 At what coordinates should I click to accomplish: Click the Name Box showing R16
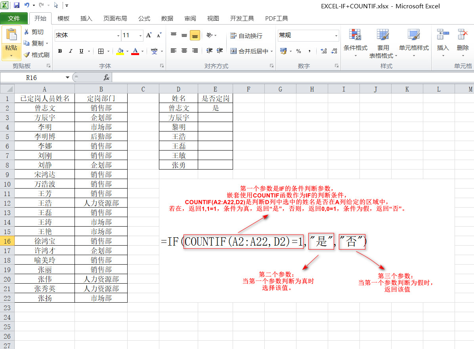31,78
